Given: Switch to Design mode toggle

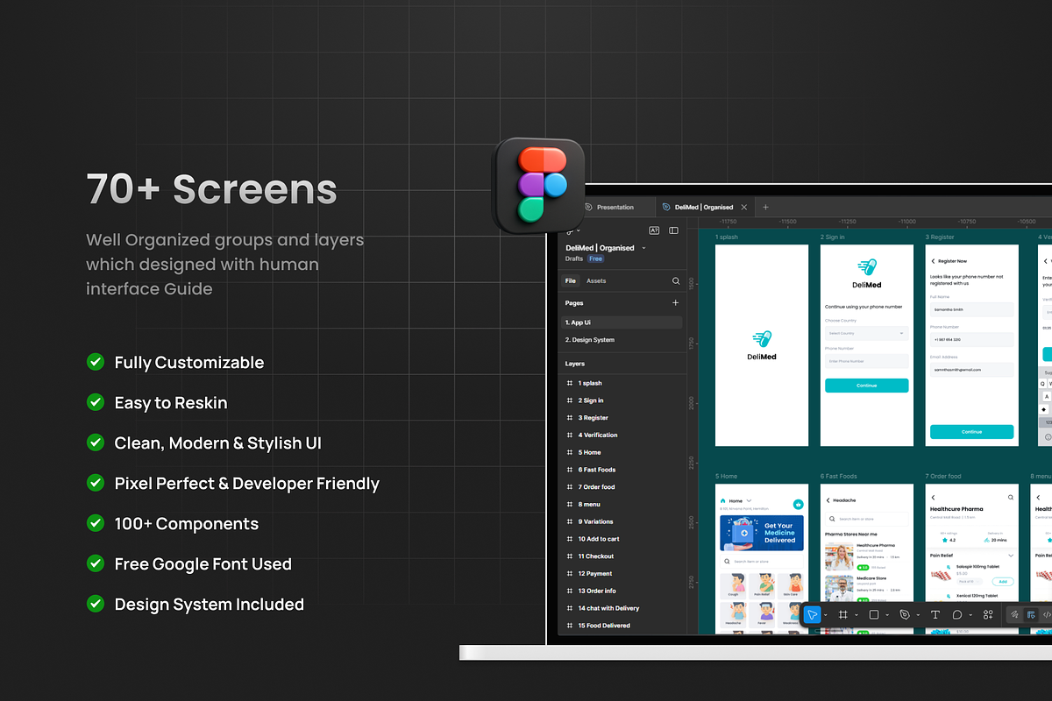Looking at the screenshot, I should coord(1031,615).
